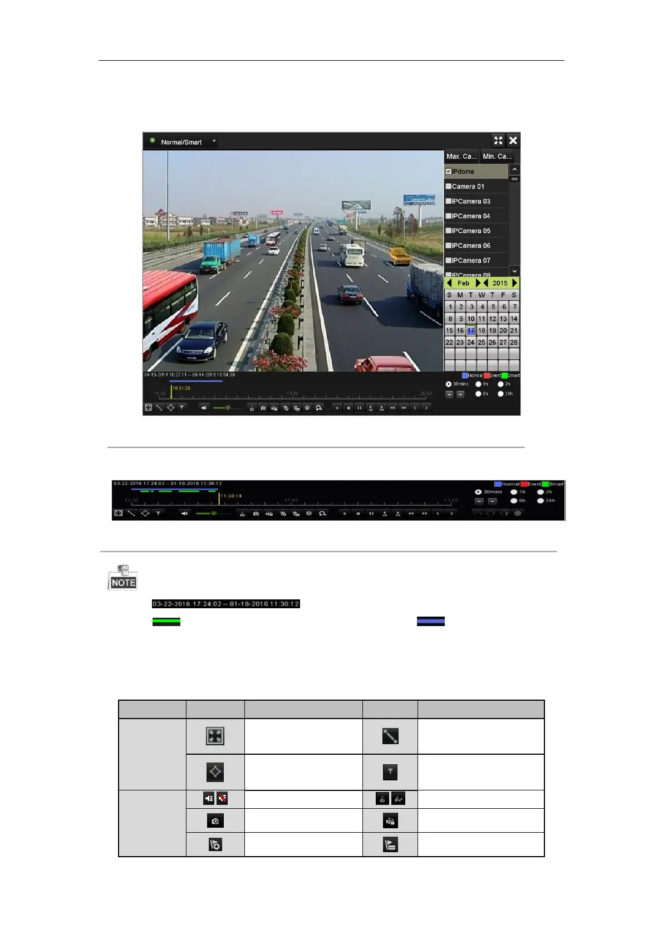Capture snapshot with camera icon in highway playback window

[x=263, y=408]
